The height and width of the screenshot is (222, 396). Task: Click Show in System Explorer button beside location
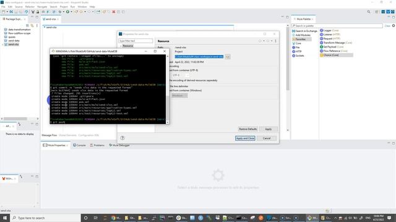pyautogui.click(x=228, y=57)
